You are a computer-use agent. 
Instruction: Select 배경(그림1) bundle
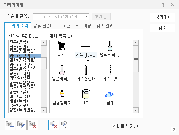pyautogui.click(x=25, y=96)
